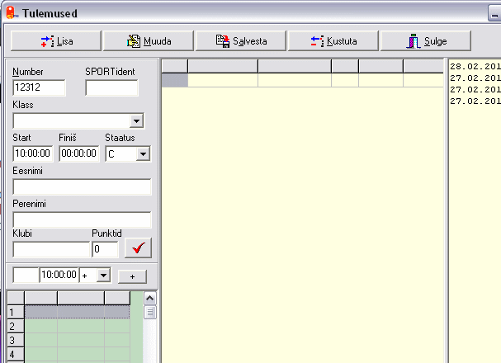501x363 pixels.
Task: Click the red checkmark confirm button
Action: 138,248
